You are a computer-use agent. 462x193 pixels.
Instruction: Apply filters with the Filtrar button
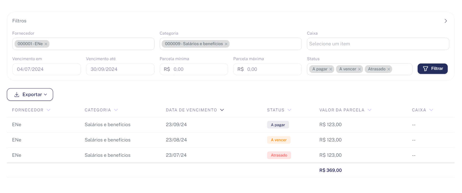pos(432,69)
